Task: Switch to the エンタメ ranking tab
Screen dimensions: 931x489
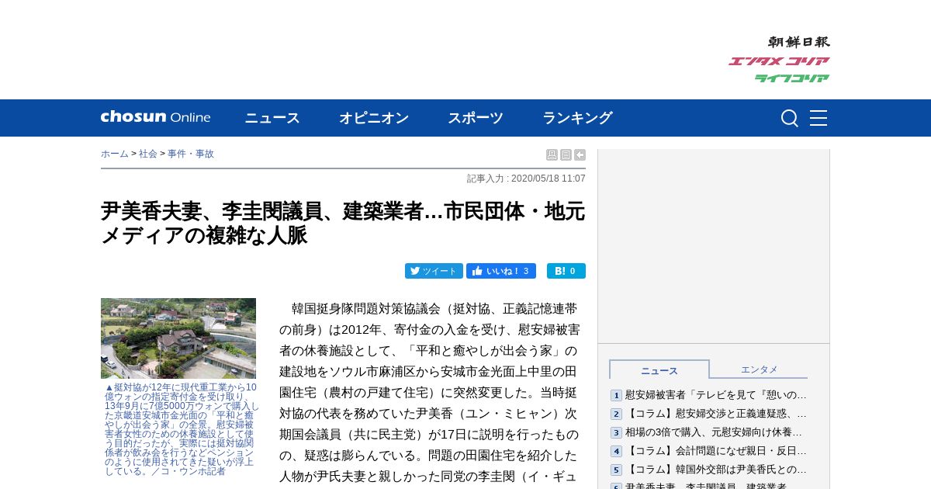Action: click(759, 369)
